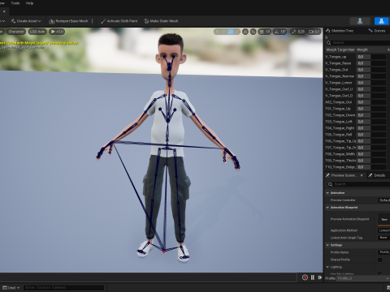Select the V_Tongue_Curl_U morph target

pyautogui.click(x=339, y=89)
